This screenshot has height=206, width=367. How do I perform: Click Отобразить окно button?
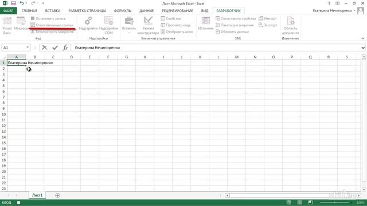click(177, 31)
